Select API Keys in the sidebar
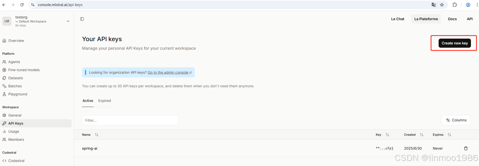The height and width of the screenshot is (166, 479). pos(36,123)
